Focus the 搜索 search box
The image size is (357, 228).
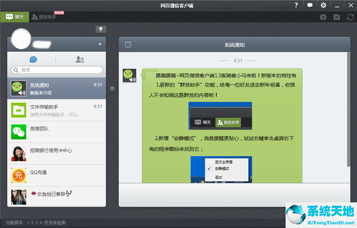tap(57, 70)
